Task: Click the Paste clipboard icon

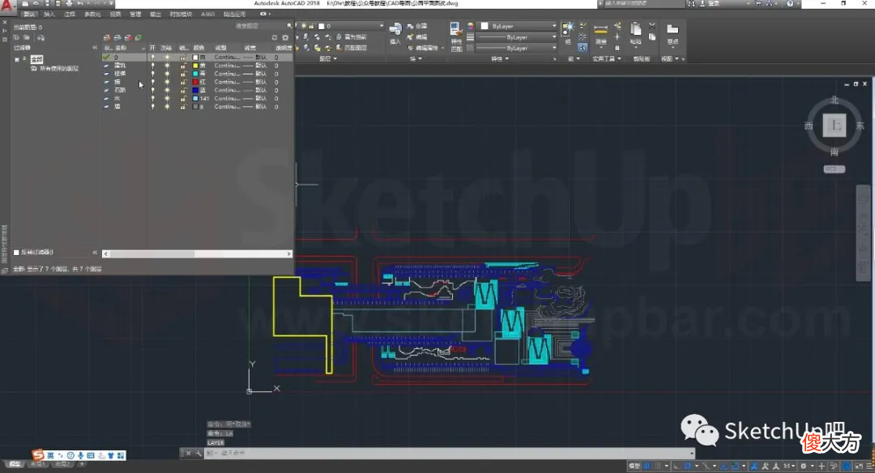Action: tap(635, 29)
